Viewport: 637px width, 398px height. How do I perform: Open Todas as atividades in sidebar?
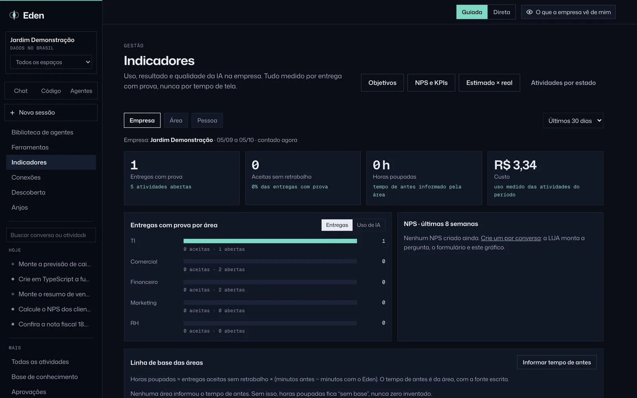(51, 362)
